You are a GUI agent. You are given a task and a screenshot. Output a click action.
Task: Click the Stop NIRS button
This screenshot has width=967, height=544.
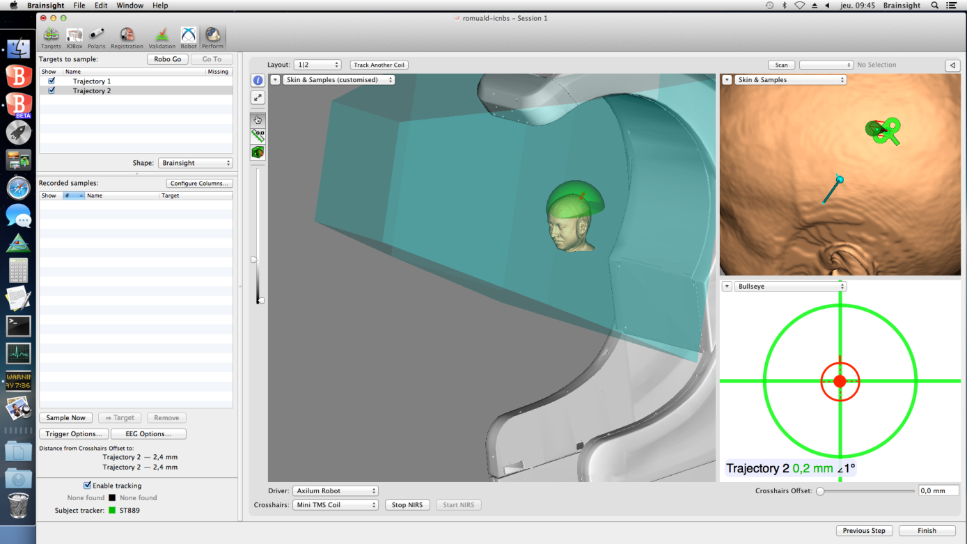[408, 505]
